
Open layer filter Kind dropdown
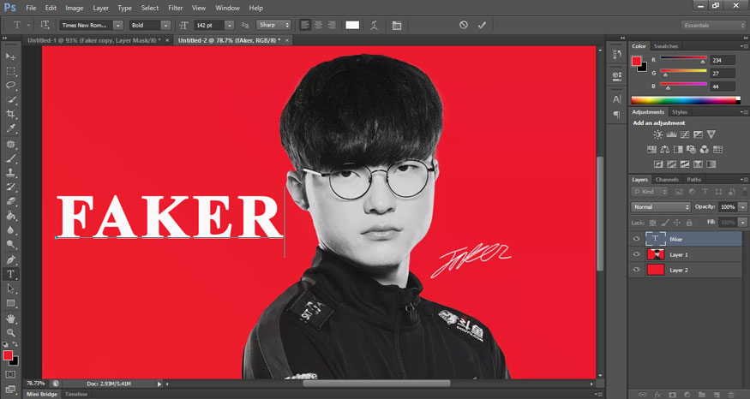pos(650,192)
